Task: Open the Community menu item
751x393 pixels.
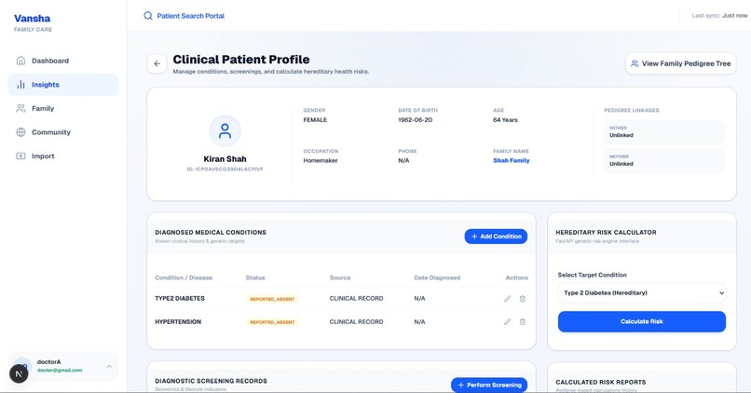Action: (x=63, y=132)
